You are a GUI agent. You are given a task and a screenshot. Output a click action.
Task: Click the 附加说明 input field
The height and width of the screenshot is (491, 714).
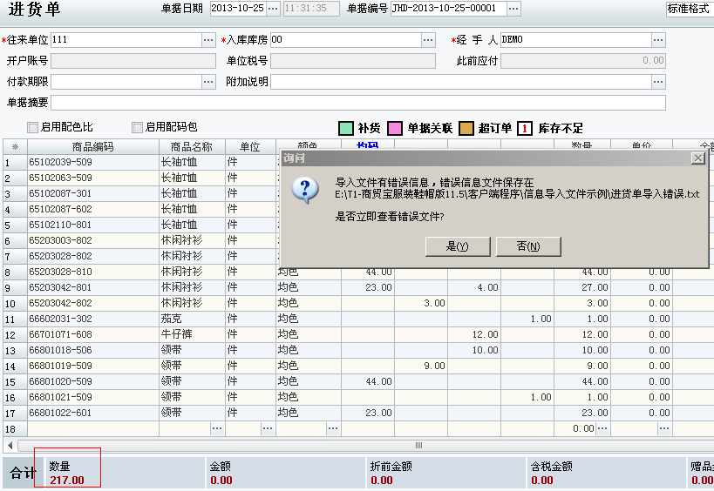[x=461, y=82]
